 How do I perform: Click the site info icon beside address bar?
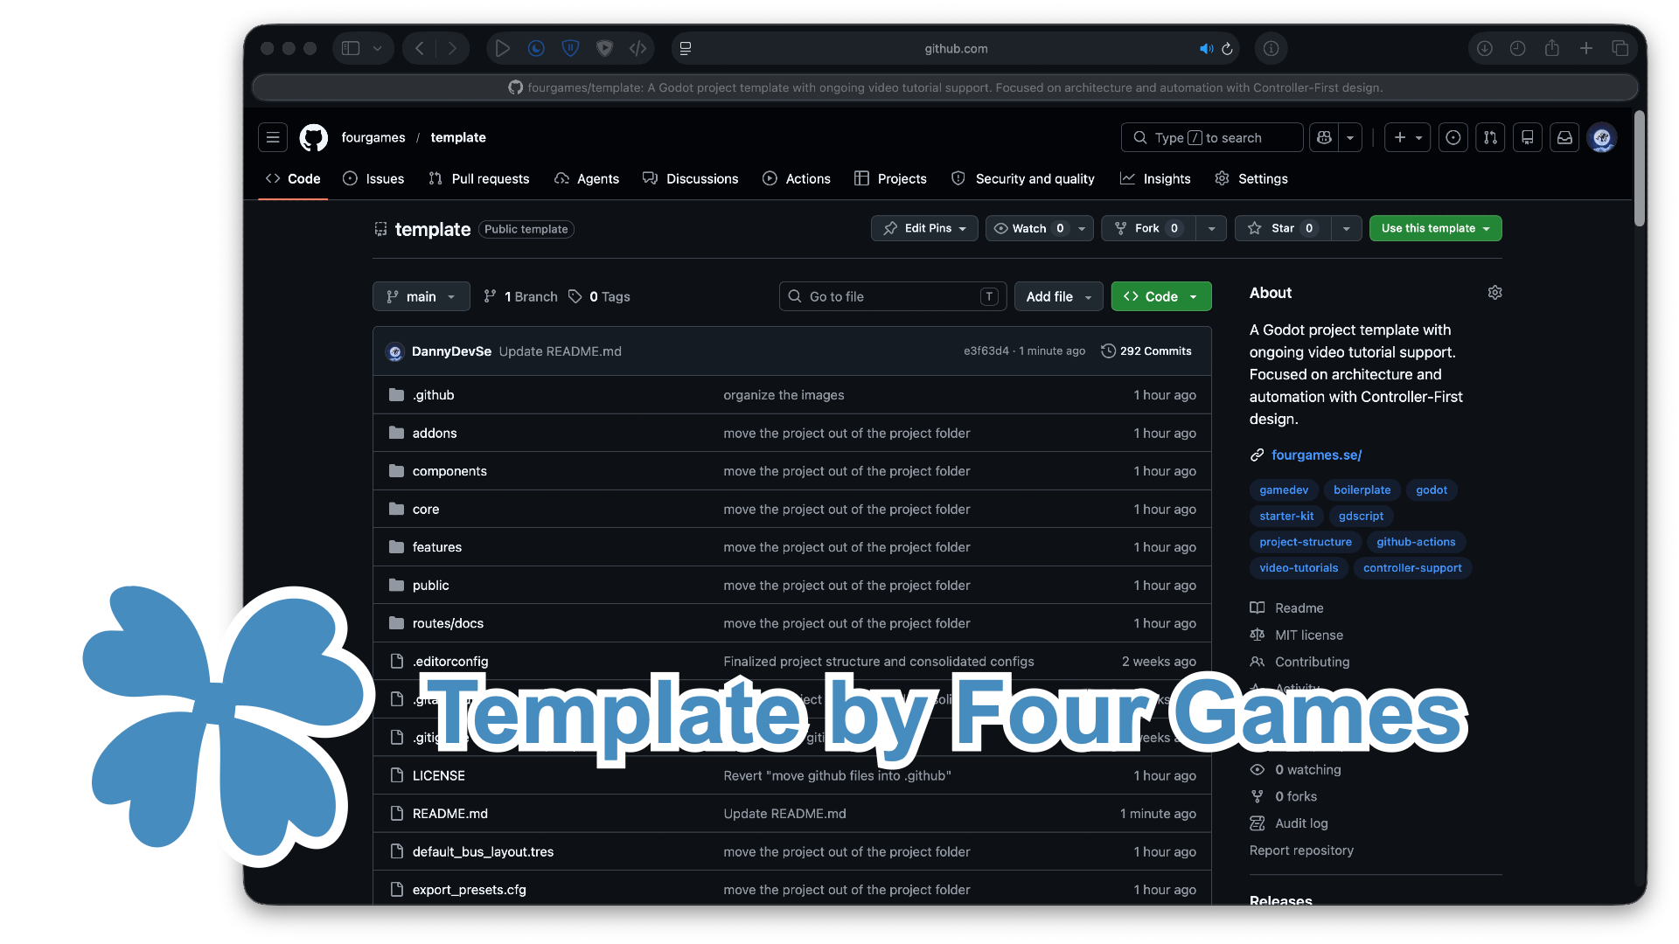1271,49
